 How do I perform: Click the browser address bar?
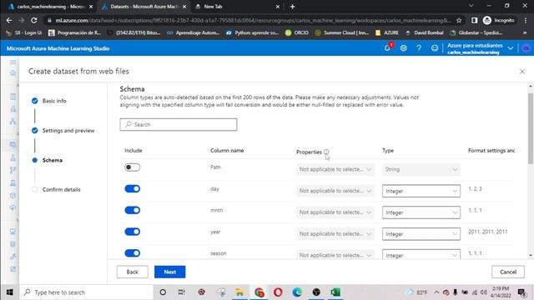click(x=252, y=20)
